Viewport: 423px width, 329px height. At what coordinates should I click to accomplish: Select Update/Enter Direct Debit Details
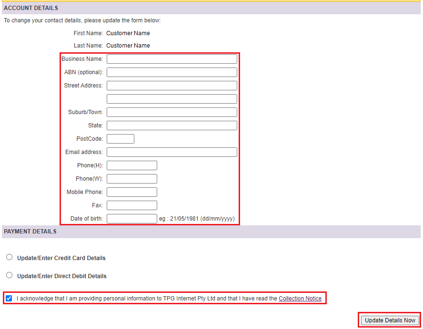9,275
